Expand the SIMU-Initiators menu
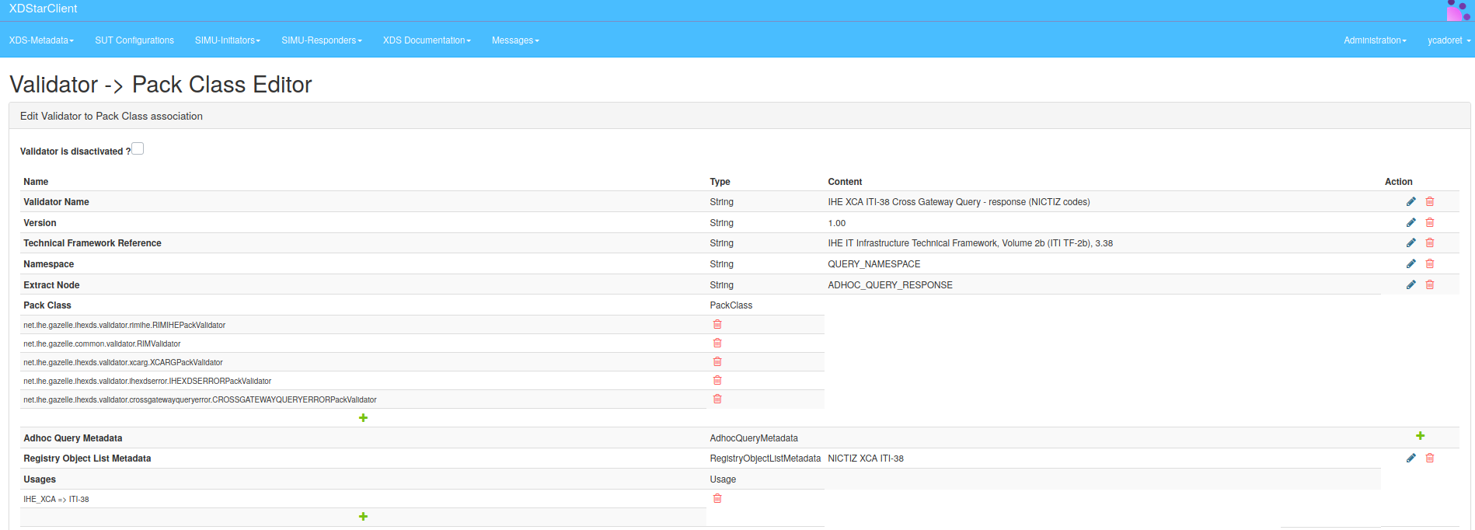Image resolution: width=1475 pixels, height=530 pixels. point(227,40)
